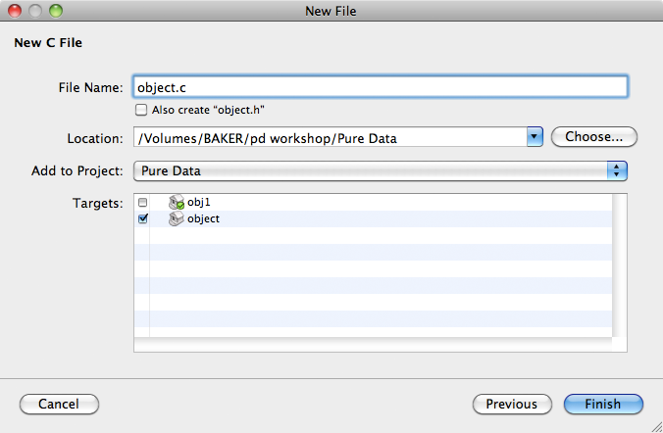Select the object row in Targets
The height and width of the screenshot is (433, 663).
click(373, 218)
